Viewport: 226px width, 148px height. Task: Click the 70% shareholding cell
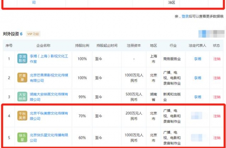point(82,116)
